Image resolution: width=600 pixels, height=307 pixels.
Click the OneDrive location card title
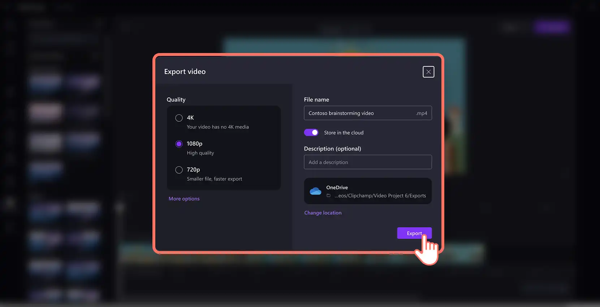[x=337, y=188]
